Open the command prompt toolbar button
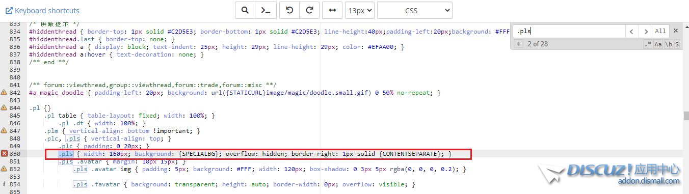Viewport: 689px width, 194px height. [x=266, y=10]
